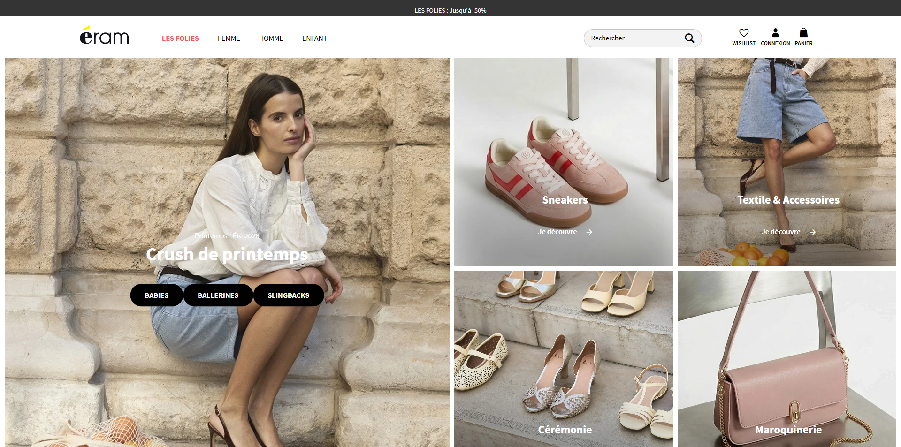Click the BALLERINES button
This screenshot has width=901, height=447.
(x=218, y=295)
